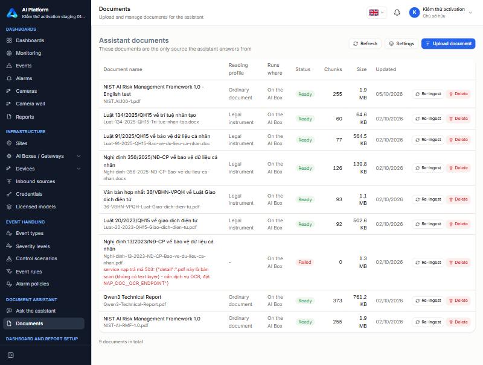
Task: Re-ingest NIST-AI-RMF-1.0.pdf document
Action: (x=428, y=322)
